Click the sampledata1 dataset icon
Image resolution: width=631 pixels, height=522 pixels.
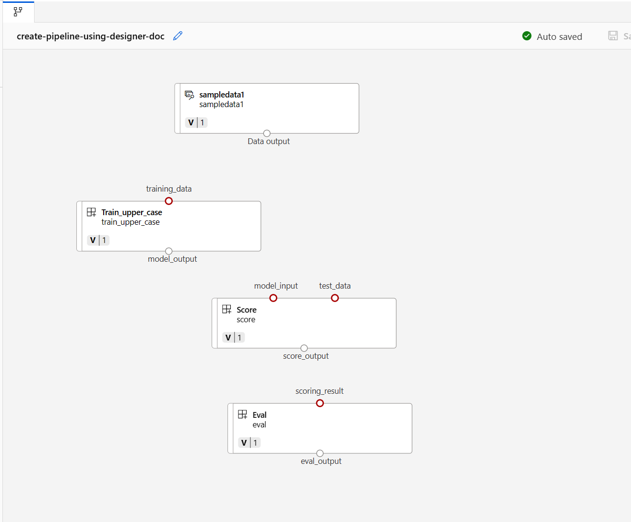click(190, 95)
